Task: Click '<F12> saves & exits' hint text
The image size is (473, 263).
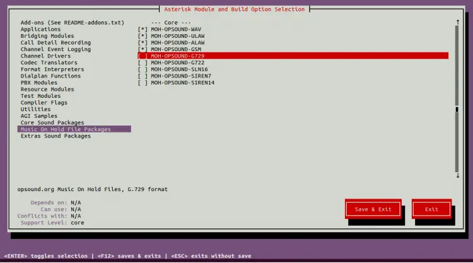Action: [129, 256]
